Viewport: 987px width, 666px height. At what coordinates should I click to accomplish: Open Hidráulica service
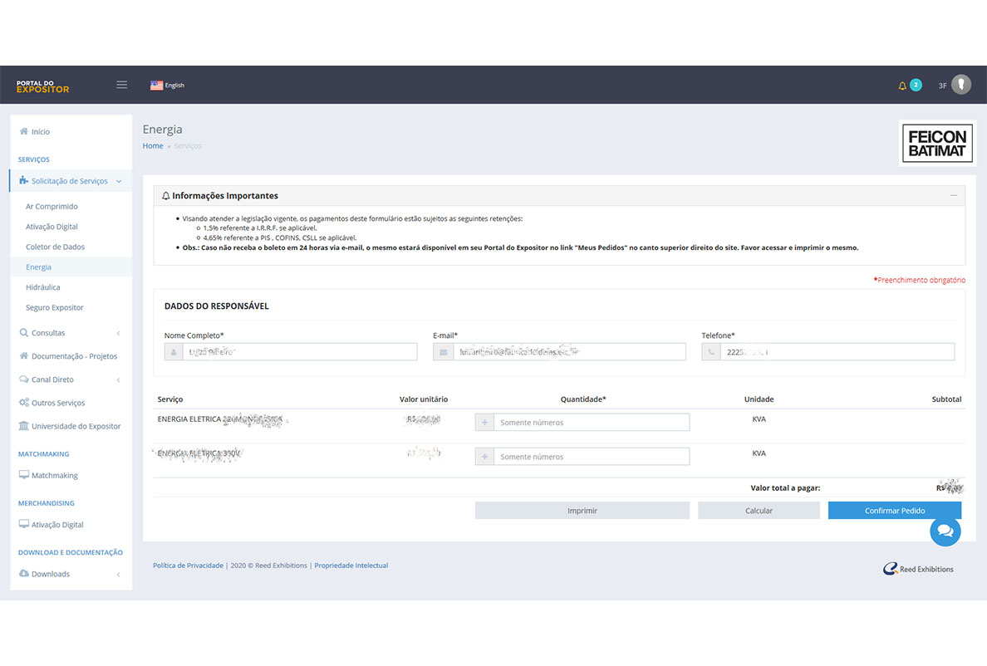(x=43, y=286)
